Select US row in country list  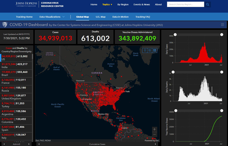coord(16,58)
